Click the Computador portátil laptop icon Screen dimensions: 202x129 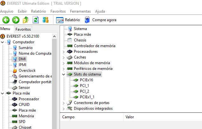point(15,82)
